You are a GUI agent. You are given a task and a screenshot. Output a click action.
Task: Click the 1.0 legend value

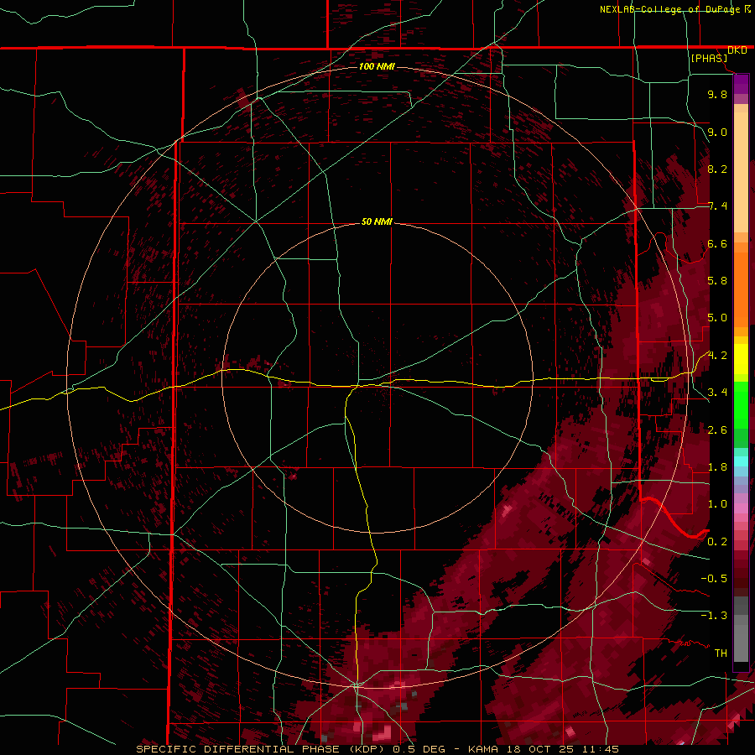(717, 504)
